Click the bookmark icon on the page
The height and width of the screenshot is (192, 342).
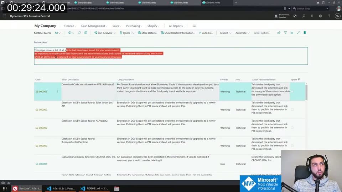click(305, 33)
